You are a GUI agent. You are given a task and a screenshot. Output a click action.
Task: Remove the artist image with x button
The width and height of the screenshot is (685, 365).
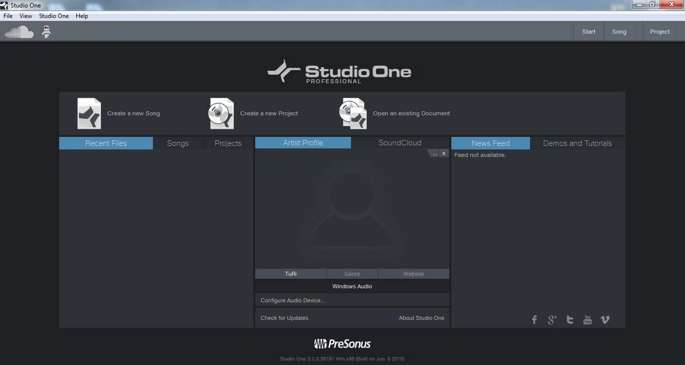point(444,153)
